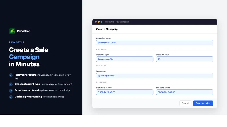Set the Start date & time field

tap(125, 92)
